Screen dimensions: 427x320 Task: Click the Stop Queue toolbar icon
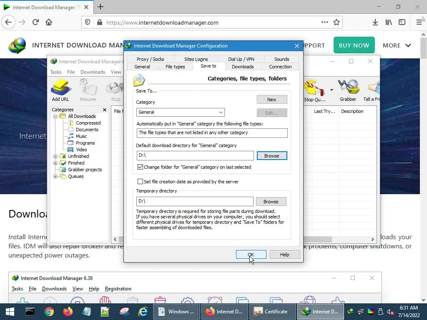(314, 90)
